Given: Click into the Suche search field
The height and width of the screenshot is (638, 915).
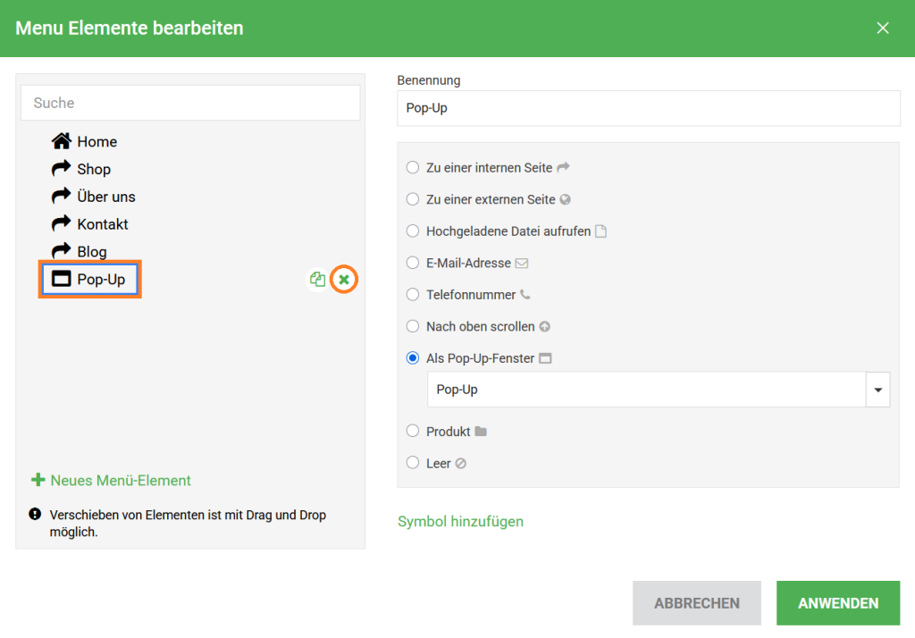Looking at the screenshot, I should pyautogui.click(x=189, y=103).
